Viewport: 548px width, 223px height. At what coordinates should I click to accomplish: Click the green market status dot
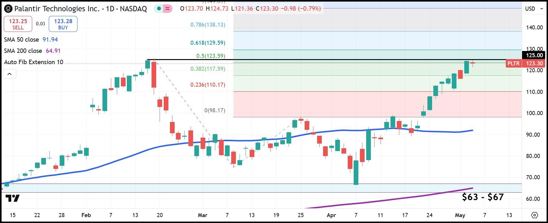159,9
